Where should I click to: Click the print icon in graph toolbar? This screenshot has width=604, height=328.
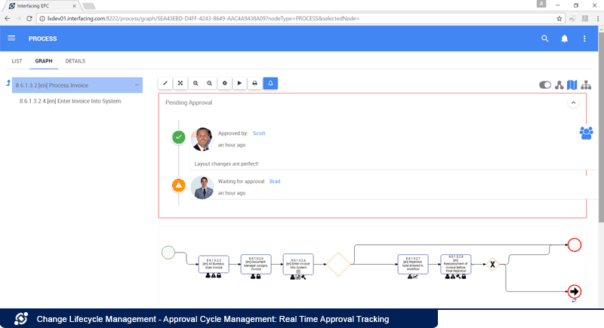[x=255, y=84]
